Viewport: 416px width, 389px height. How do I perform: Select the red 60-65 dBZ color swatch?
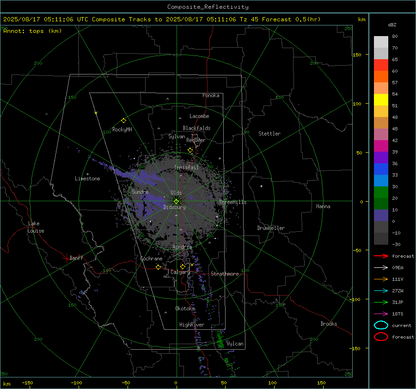pyautogui.click(x=381, y=65)
